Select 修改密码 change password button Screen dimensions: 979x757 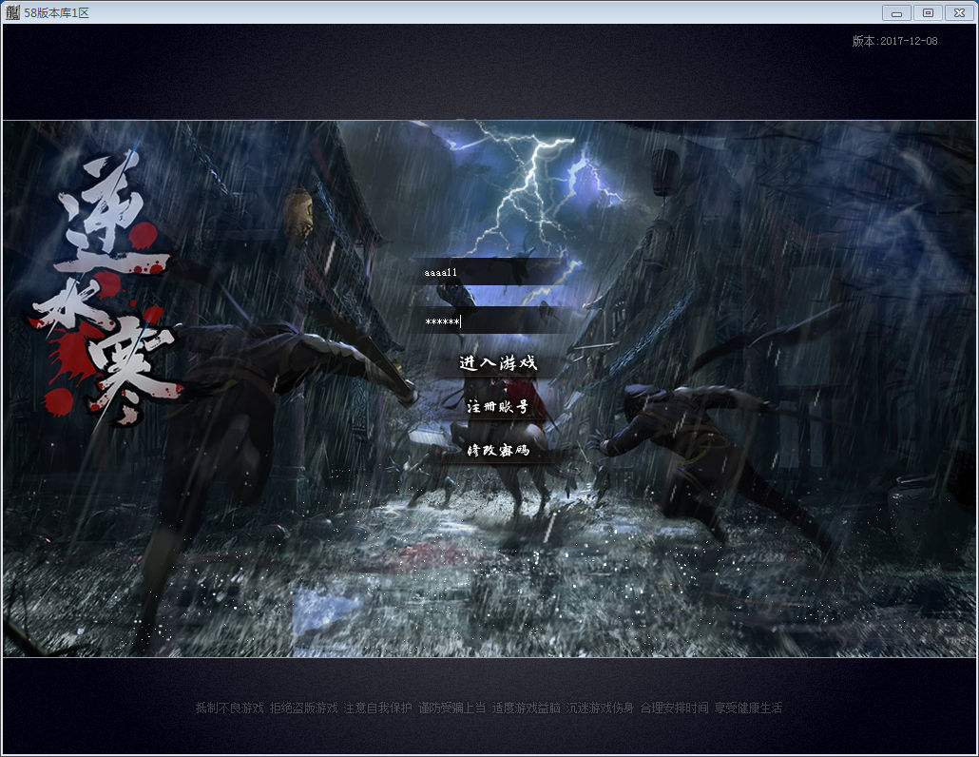click(x=498, y=450)
